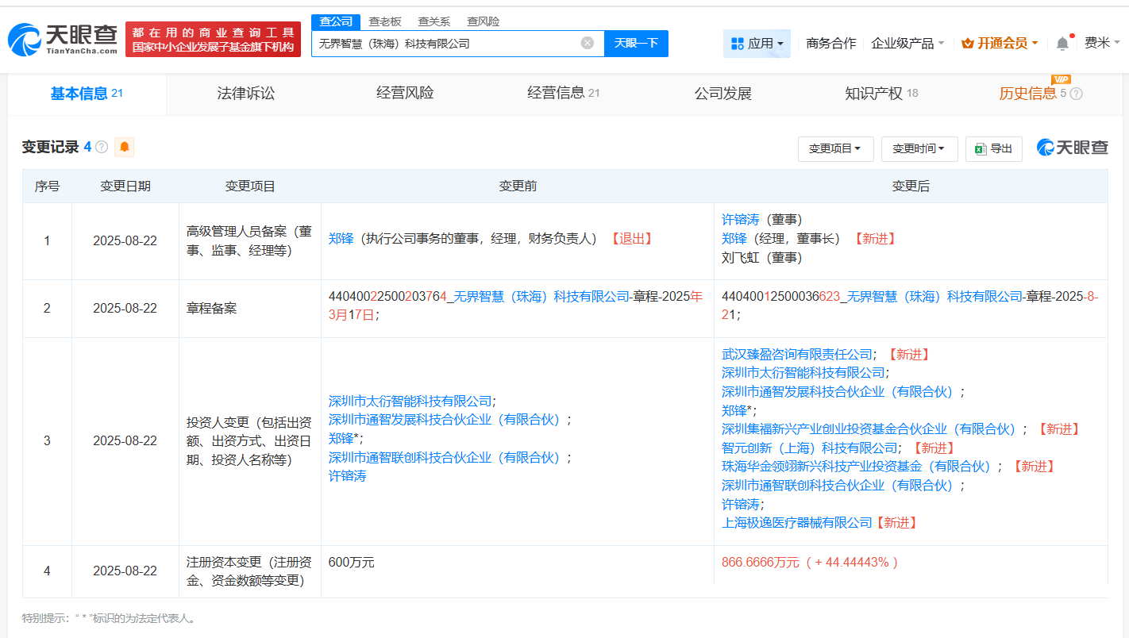Open the 应用 grid menu
The image size is (1129, 638).
click(757, 44)
